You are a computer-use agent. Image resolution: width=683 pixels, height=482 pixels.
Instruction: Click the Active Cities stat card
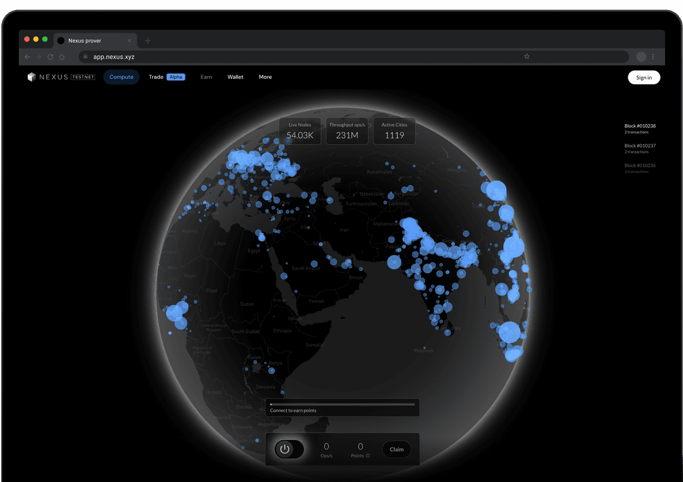pos(394,131)
